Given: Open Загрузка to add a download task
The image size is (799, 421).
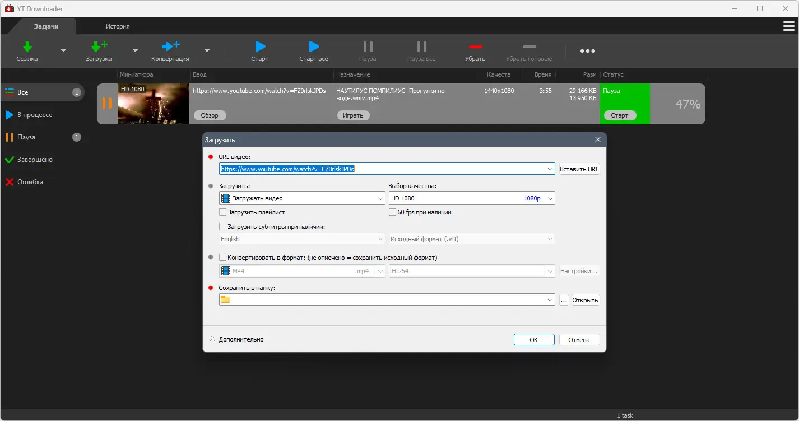Looking at the screenshot, I should [x=98, y=50].
